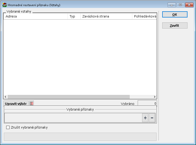Click inside the Vybrané příznaky field

73,118
